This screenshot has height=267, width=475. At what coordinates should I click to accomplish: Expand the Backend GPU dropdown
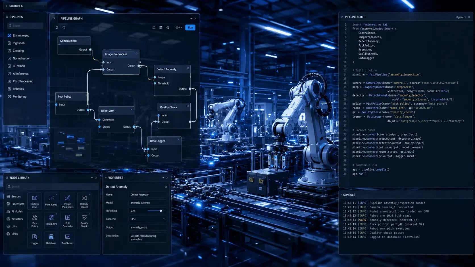coord(148,219)
